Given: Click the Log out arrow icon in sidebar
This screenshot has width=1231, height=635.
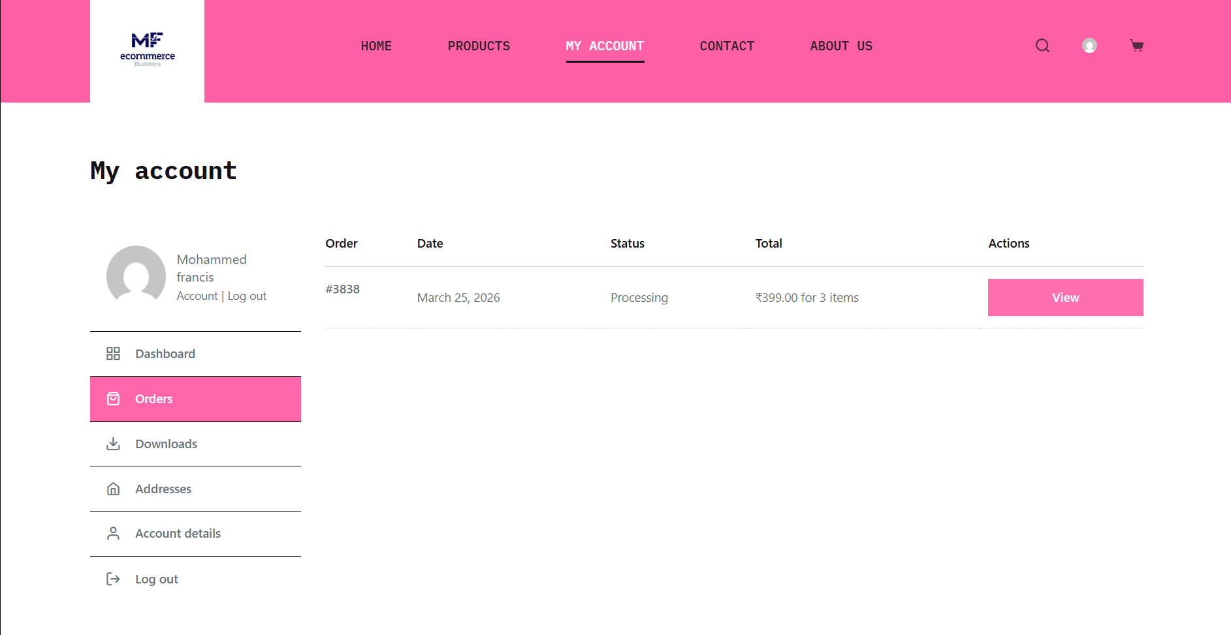Looking at the screenshot, I should tap(113, 579).
